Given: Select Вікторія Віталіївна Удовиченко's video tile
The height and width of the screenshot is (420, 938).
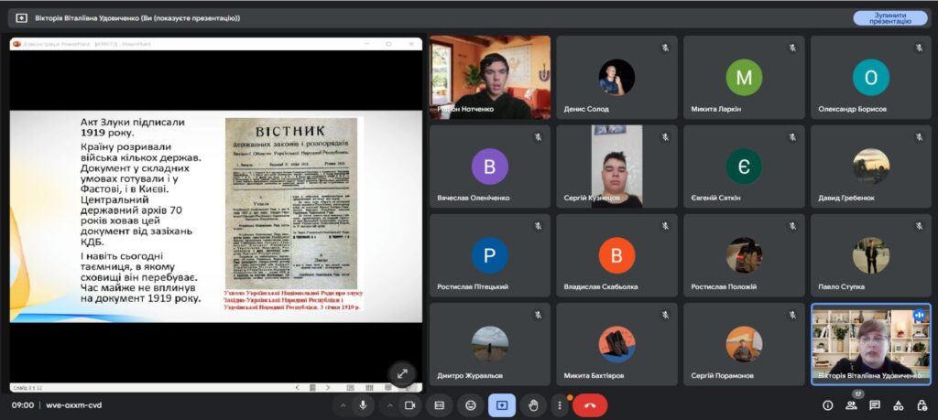Looking at the screenshot, I should pos(870,345).
